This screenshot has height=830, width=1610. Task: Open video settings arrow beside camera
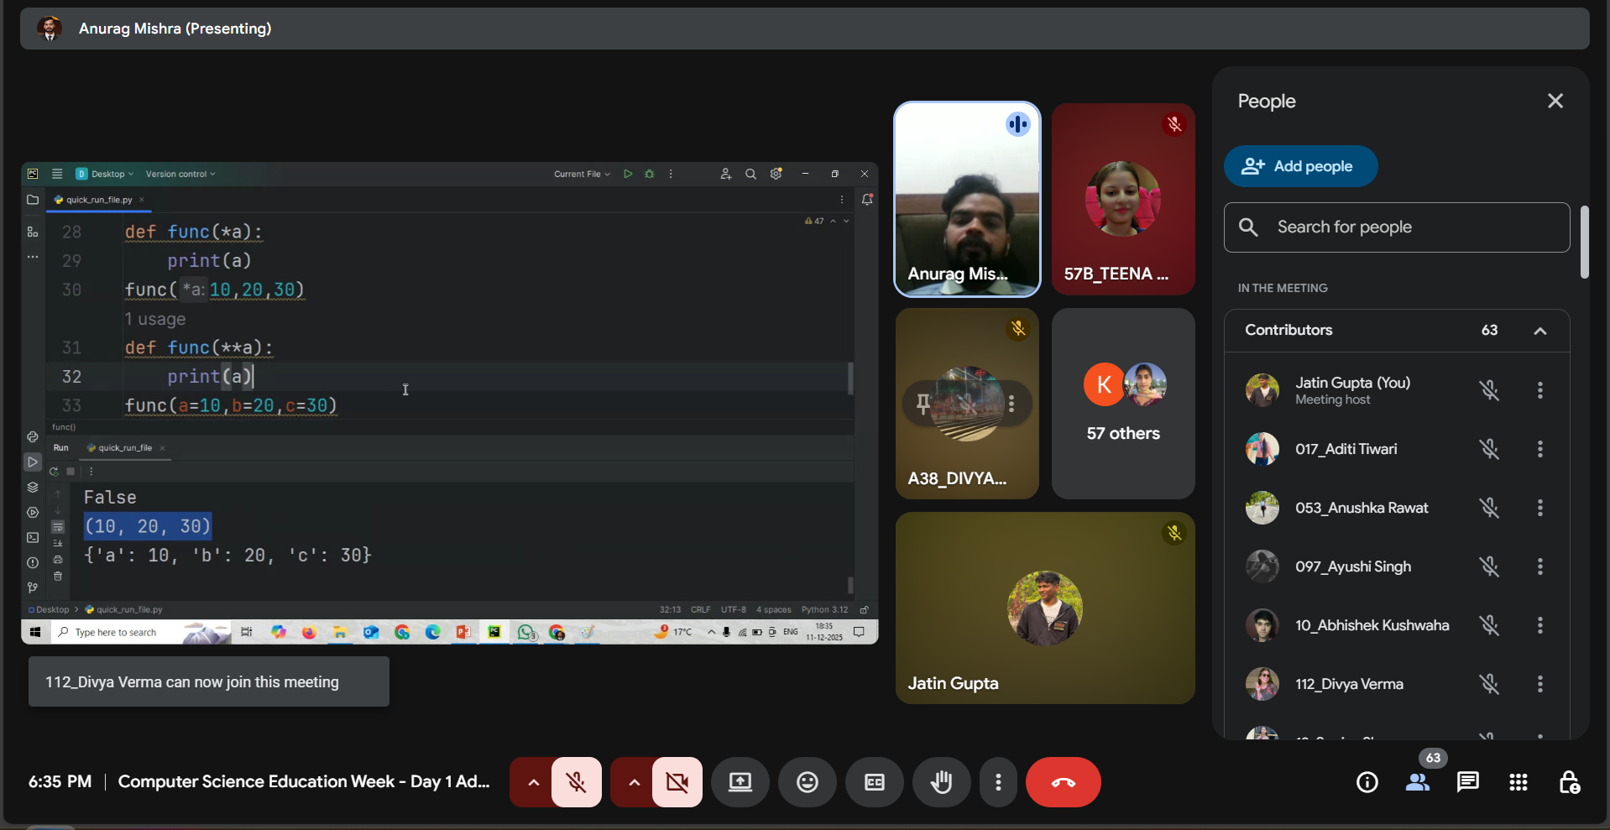[x=634, y=782]
